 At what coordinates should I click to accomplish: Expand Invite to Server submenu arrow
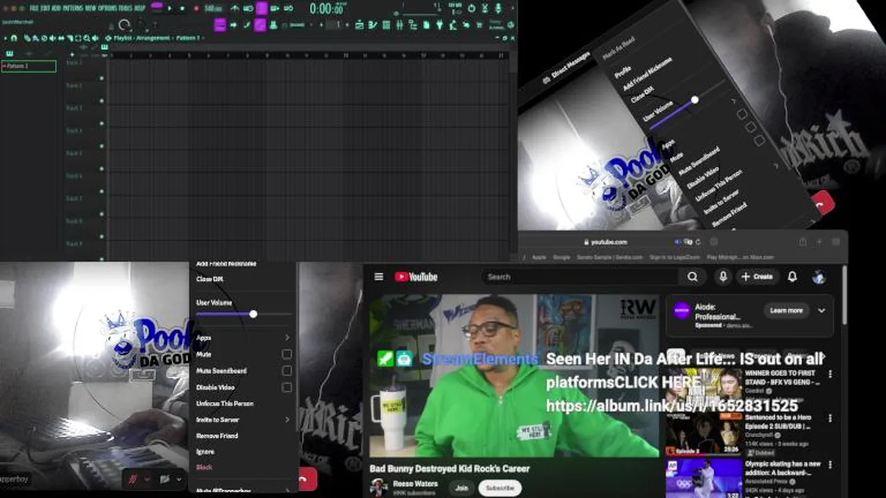pos(287,419)
